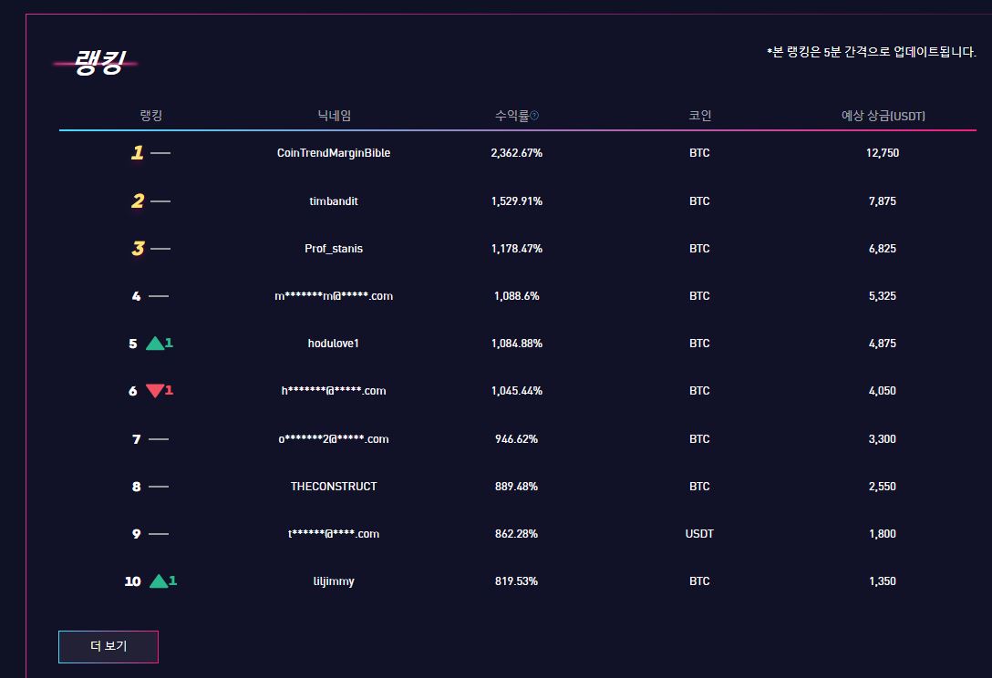This screenshot has width=992, height=678.
Task: Click the unchanged dash indicator at rank 4
Action: point(159,296)
